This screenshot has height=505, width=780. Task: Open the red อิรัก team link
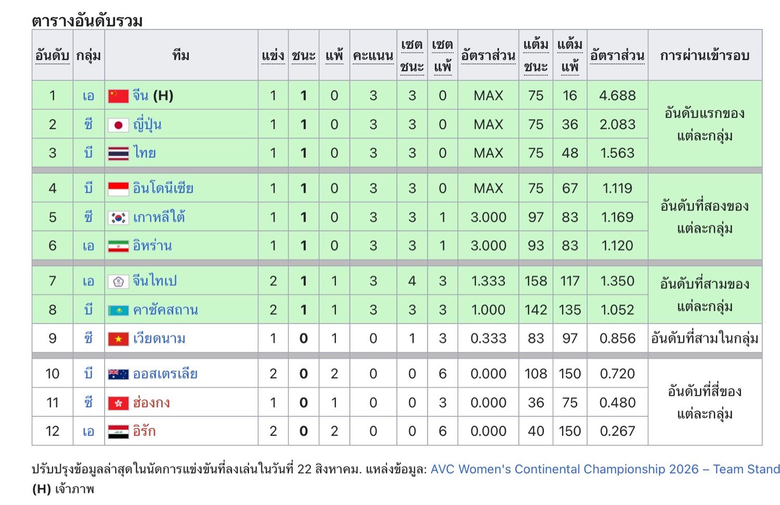(144, 431)
